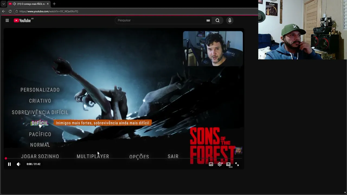Screen dimensions: 347x195
Task: Choose the Difícil difficulty option
Action: [x=40, y=123]
